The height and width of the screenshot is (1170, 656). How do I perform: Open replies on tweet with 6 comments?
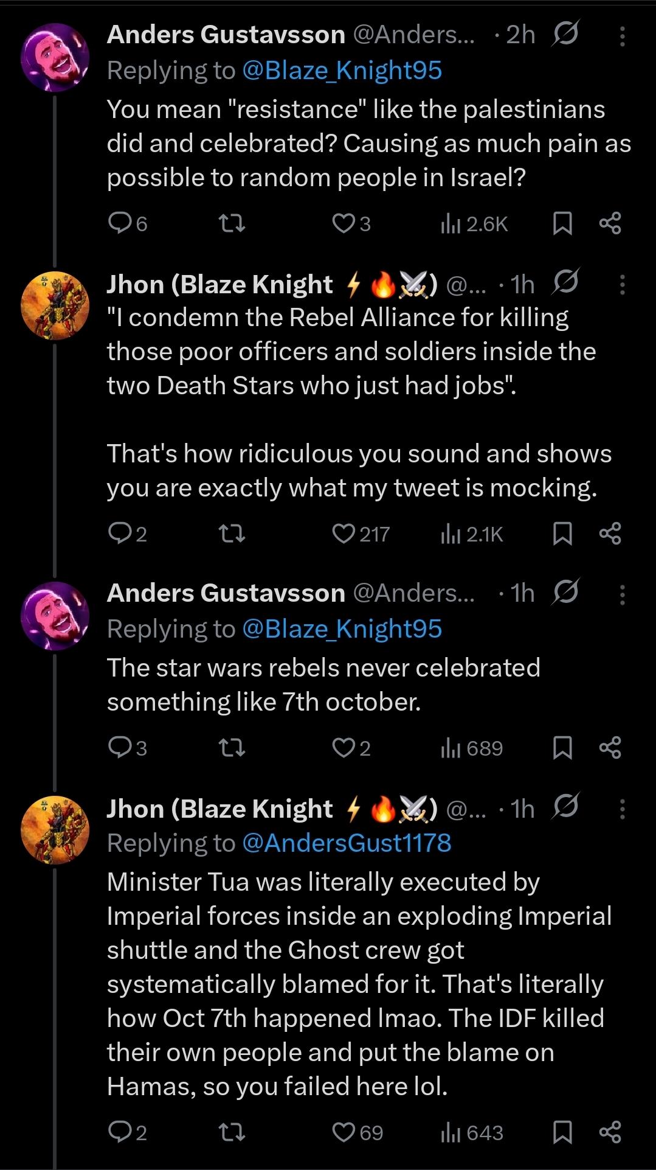117,225
